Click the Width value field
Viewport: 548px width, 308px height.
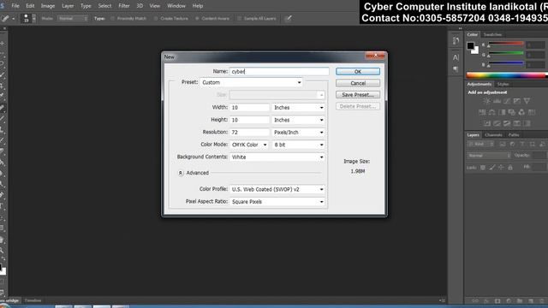point(249,108)
